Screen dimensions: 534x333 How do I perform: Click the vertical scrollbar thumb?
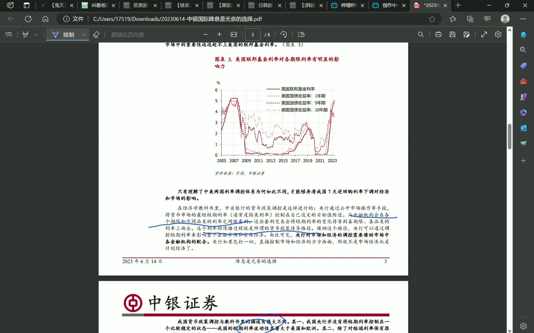coord(510,137)
